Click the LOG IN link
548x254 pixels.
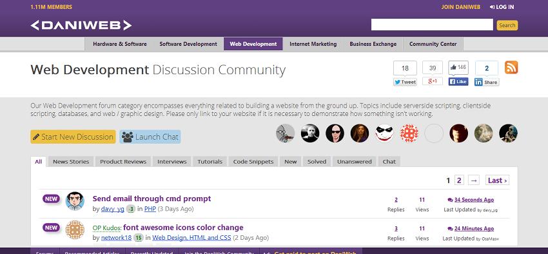tap(502, 7)
